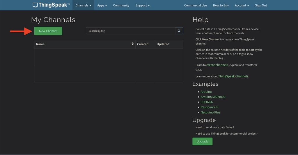Open the Netduino Plus example
The width and height of the screenshot is (298, 155).
tap(210, 112)
